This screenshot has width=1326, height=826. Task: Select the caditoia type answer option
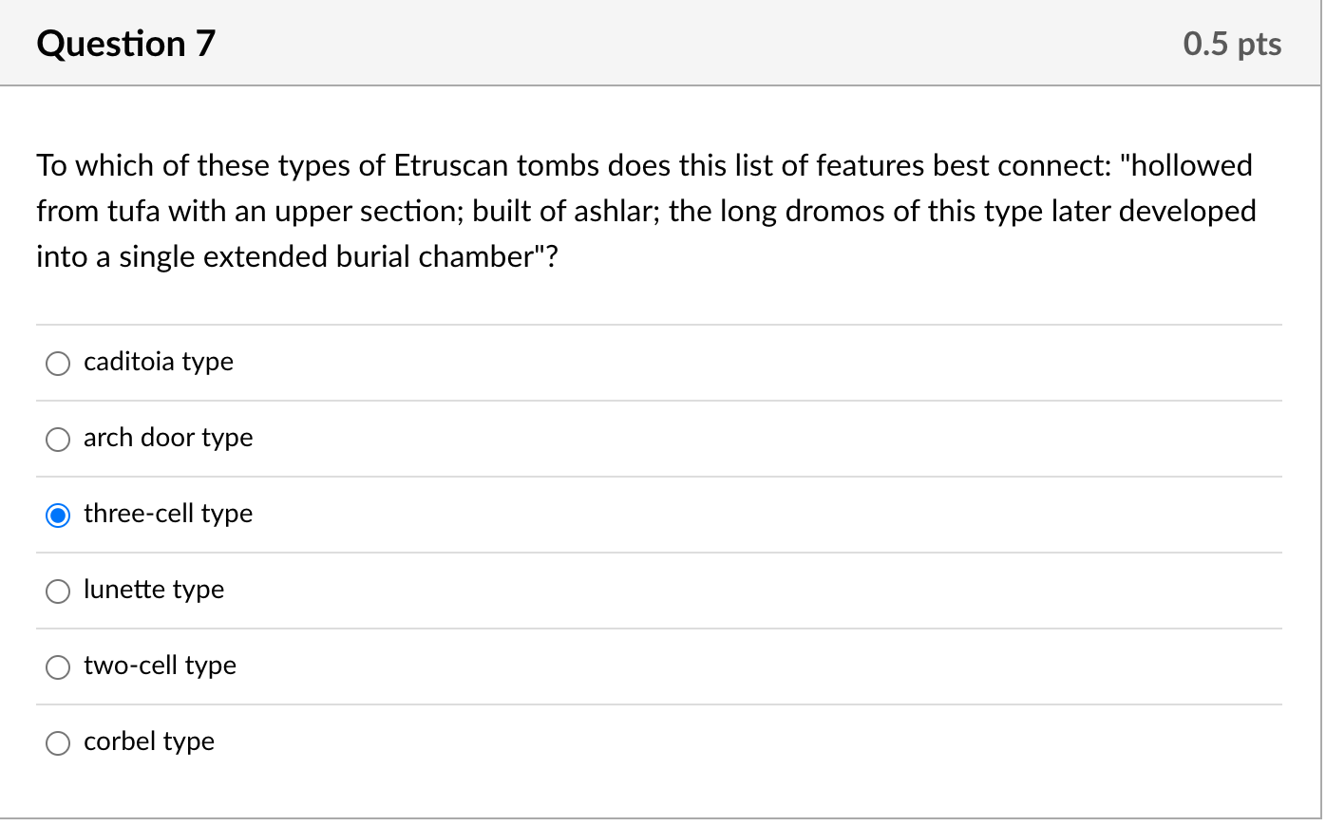click(x=57, y=363)
